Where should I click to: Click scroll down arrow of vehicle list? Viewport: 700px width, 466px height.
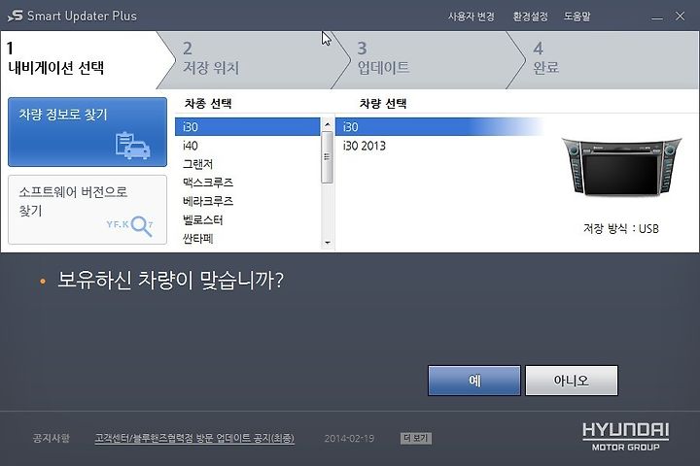(328, 243)
